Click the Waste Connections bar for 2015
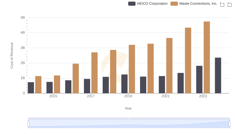Viewport: 235px width, 135px height. tap(57, 84)
